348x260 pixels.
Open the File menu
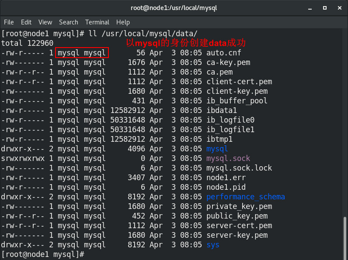tap(9, 22)
